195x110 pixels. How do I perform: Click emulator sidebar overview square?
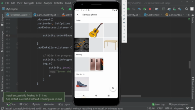pyautogui.click(x=124, y=37)
